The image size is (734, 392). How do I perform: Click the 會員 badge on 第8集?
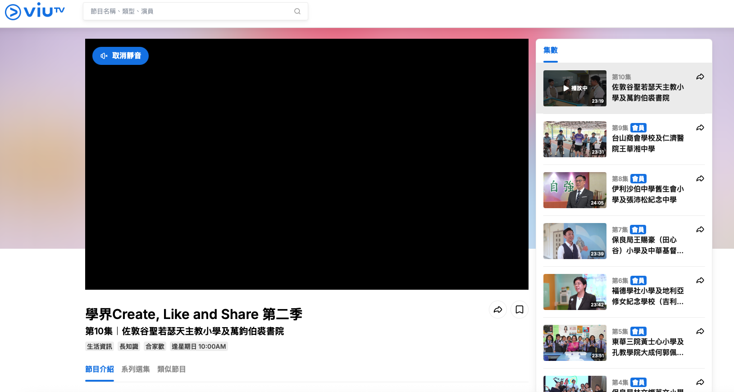[x=638, y=179]
